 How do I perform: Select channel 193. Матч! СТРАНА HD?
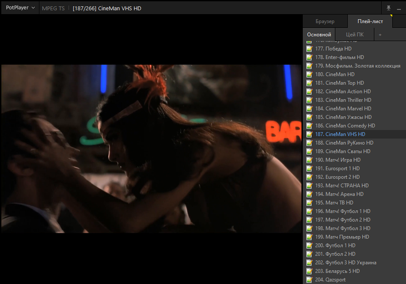pyautogui.click(x=354, y=186)
